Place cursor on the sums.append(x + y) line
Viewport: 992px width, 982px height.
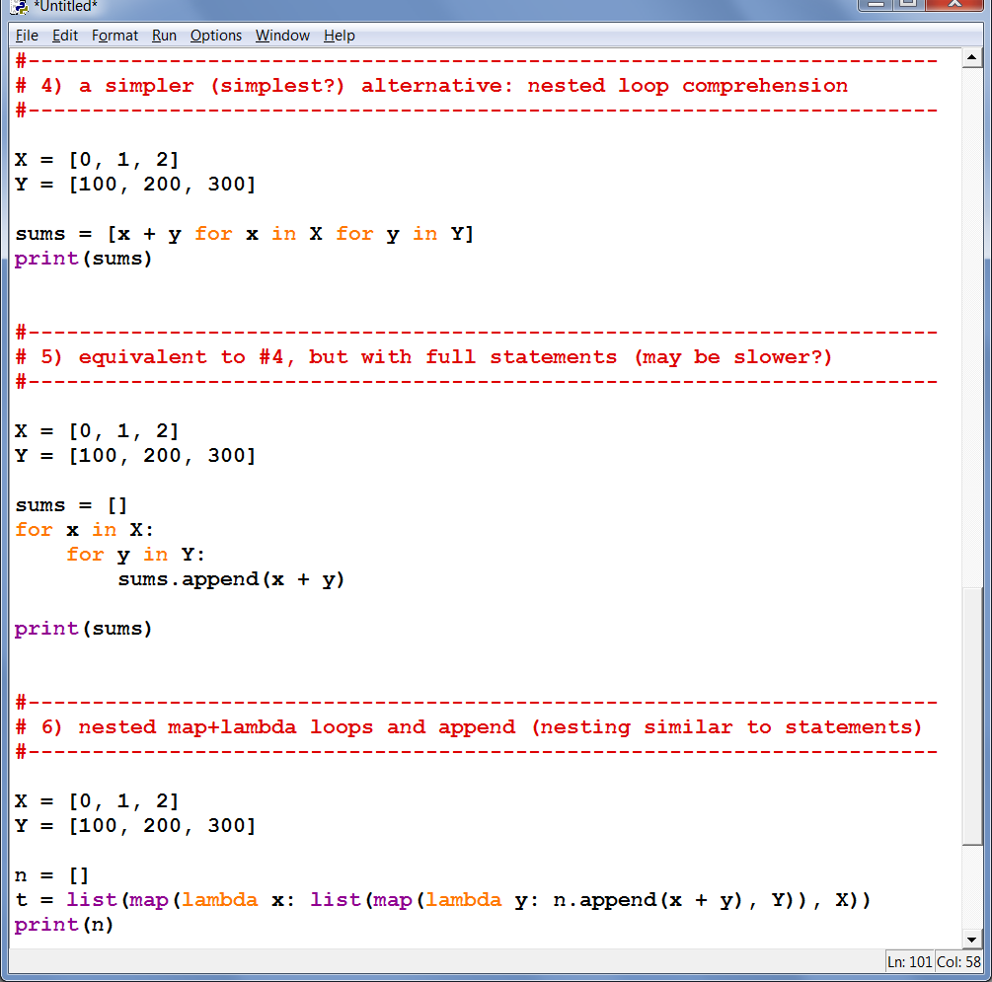pyautogui.click(x=231, y=579)
